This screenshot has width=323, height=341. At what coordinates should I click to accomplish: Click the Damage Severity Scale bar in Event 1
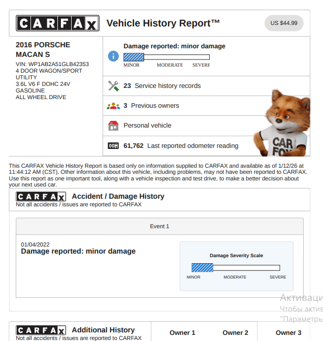[x=236, y=268]
